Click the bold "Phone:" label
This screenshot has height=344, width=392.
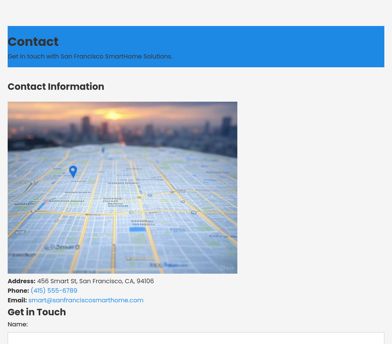[18, 291]
